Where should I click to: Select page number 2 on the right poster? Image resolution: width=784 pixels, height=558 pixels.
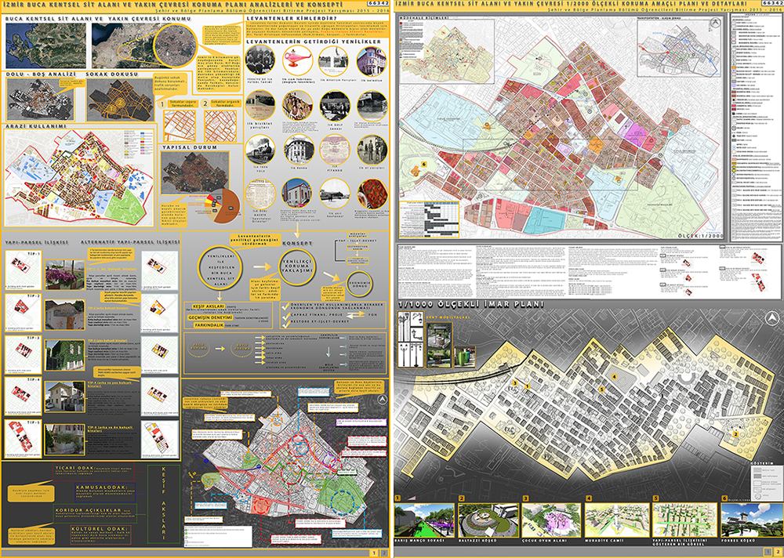tap(776, 552)
